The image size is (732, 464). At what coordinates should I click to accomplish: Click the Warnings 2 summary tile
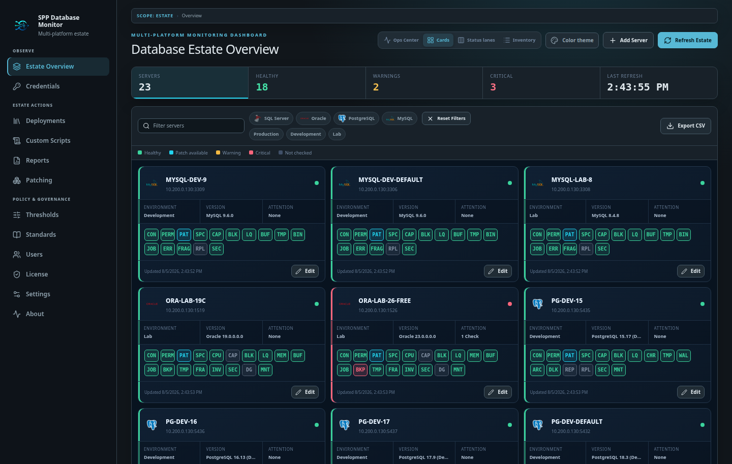(424, 82)
